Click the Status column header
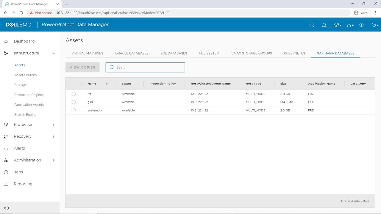This screenshot has width=381, height=214. point(127,84)
